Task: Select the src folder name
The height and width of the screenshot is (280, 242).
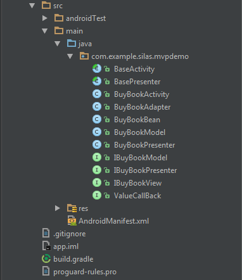Action: coord(58,6)
